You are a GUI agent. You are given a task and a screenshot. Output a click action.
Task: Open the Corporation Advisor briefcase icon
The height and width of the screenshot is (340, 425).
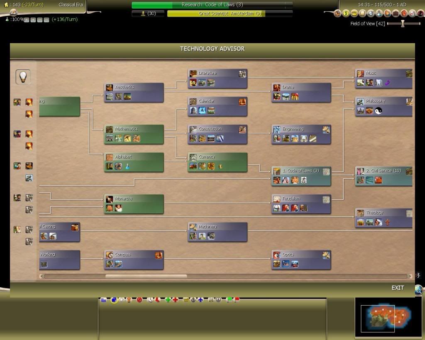pos(396,13)
